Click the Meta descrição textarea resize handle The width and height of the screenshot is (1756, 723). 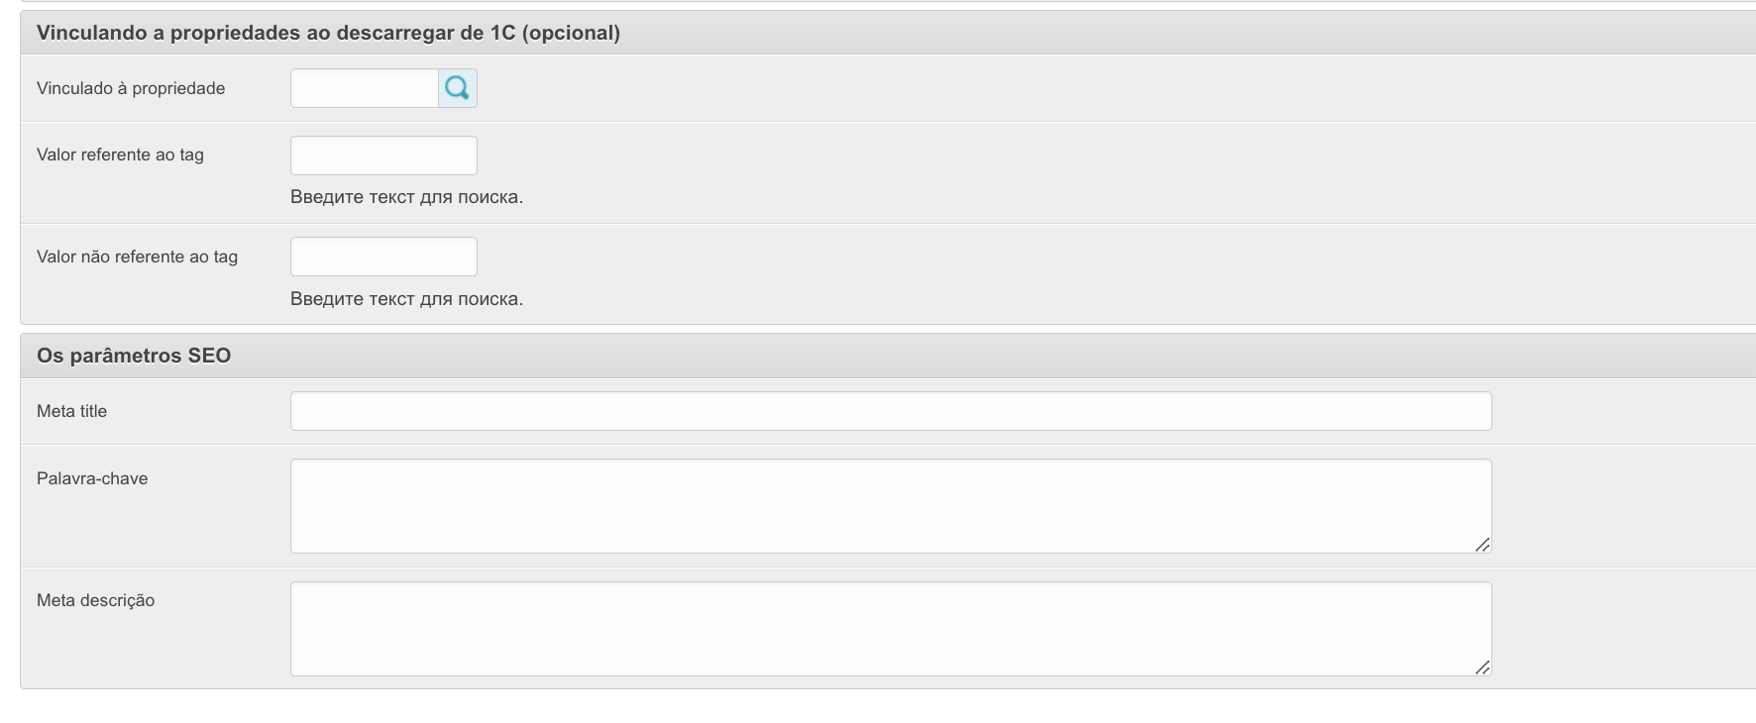(x=1482, y=667)
